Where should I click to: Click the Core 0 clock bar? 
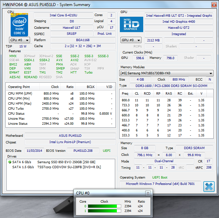click(x=104, y=206)
